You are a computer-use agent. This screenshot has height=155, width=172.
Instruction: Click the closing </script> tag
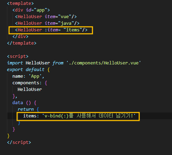19,142
